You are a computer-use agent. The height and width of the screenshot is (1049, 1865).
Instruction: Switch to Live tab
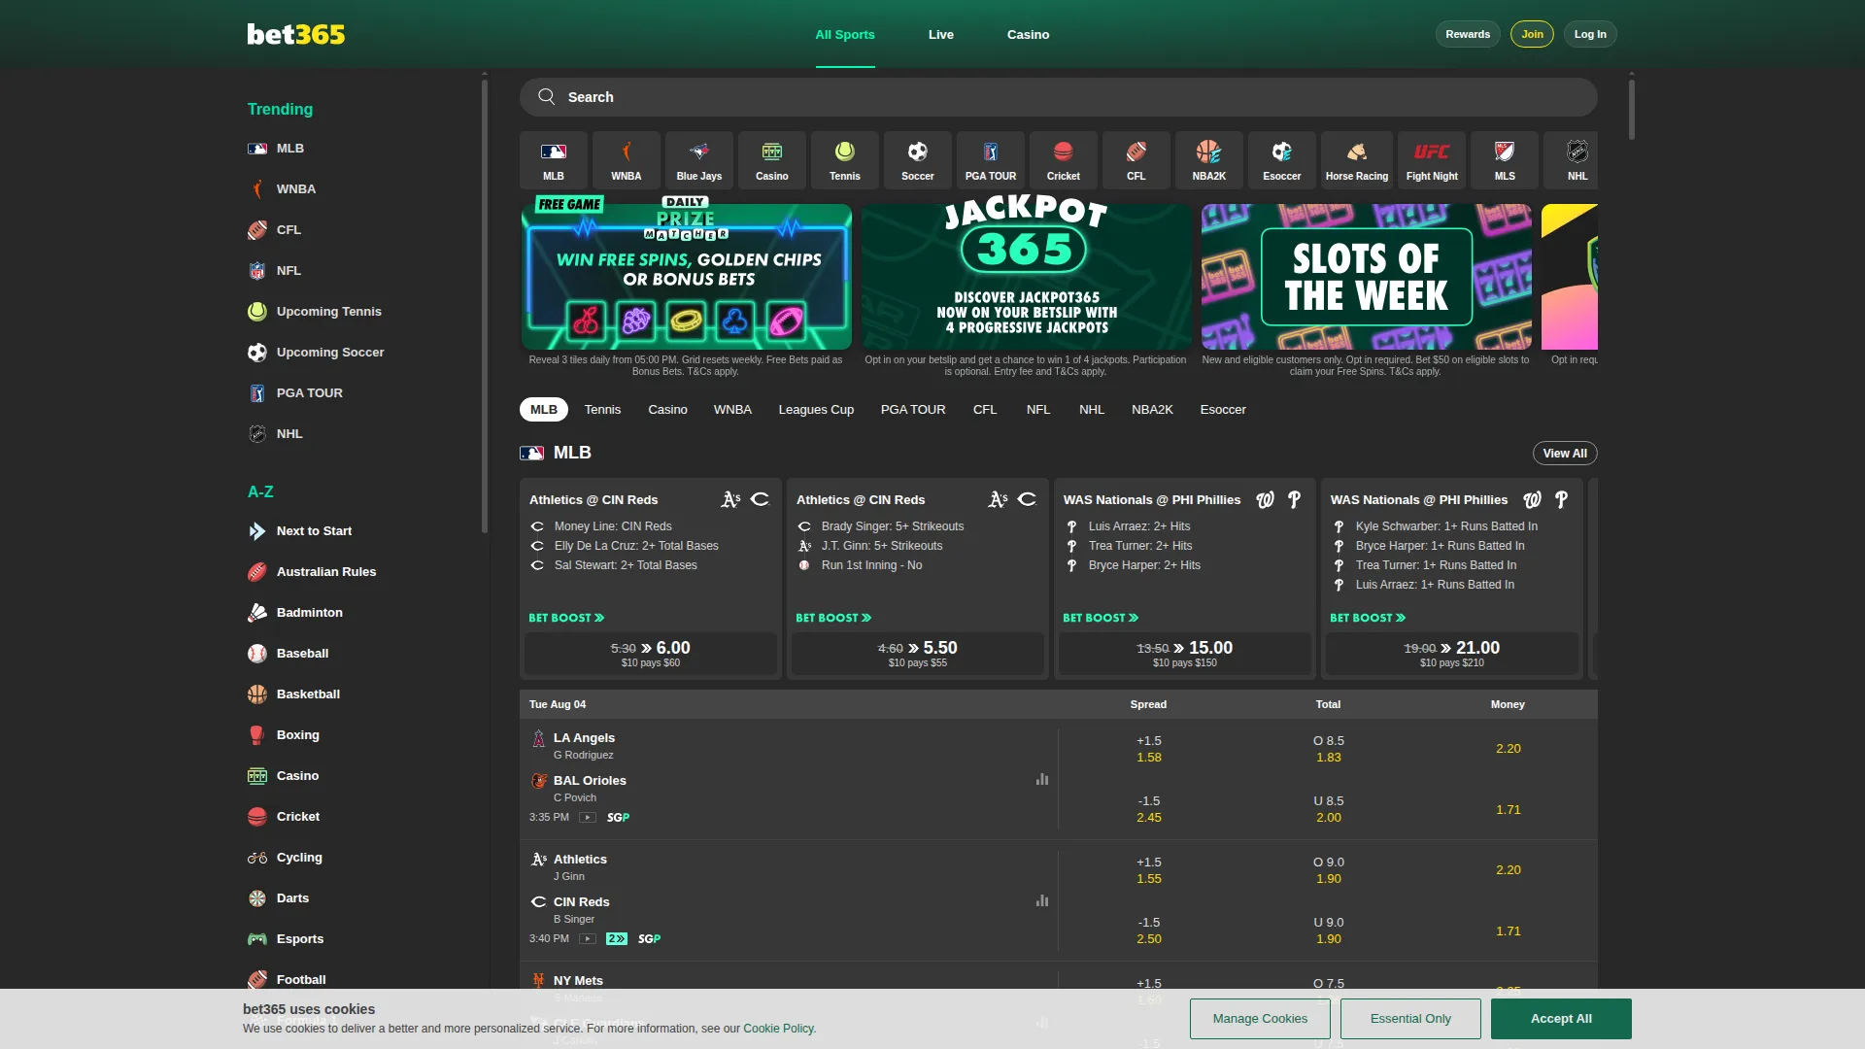point(941,34)
